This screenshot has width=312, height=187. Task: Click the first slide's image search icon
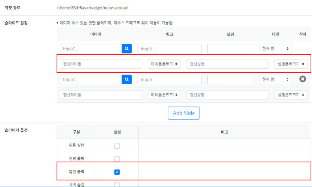point(127,48)
